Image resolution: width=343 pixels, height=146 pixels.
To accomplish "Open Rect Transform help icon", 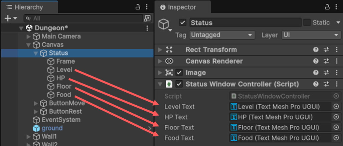I will pos(316,50).
